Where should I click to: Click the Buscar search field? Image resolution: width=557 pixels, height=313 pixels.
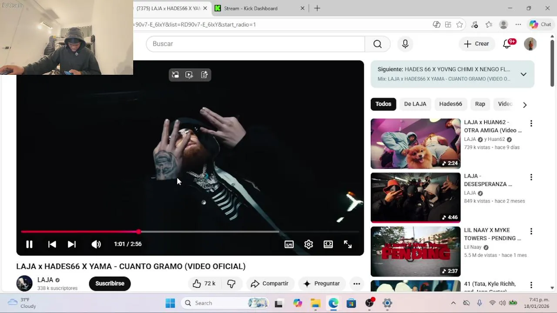click(x=255, y=44)
